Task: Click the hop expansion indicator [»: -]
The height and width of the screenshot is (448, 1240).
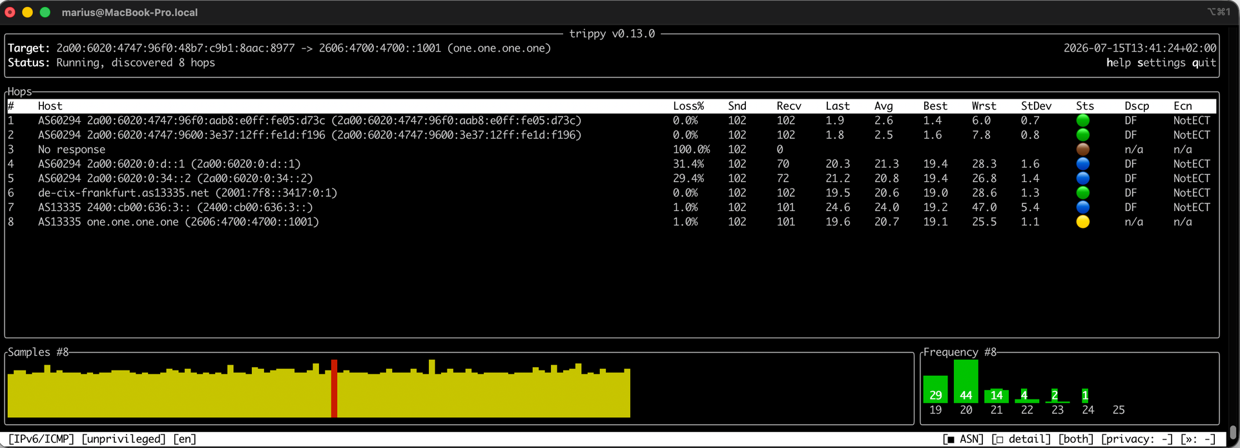Action: 1199,440
